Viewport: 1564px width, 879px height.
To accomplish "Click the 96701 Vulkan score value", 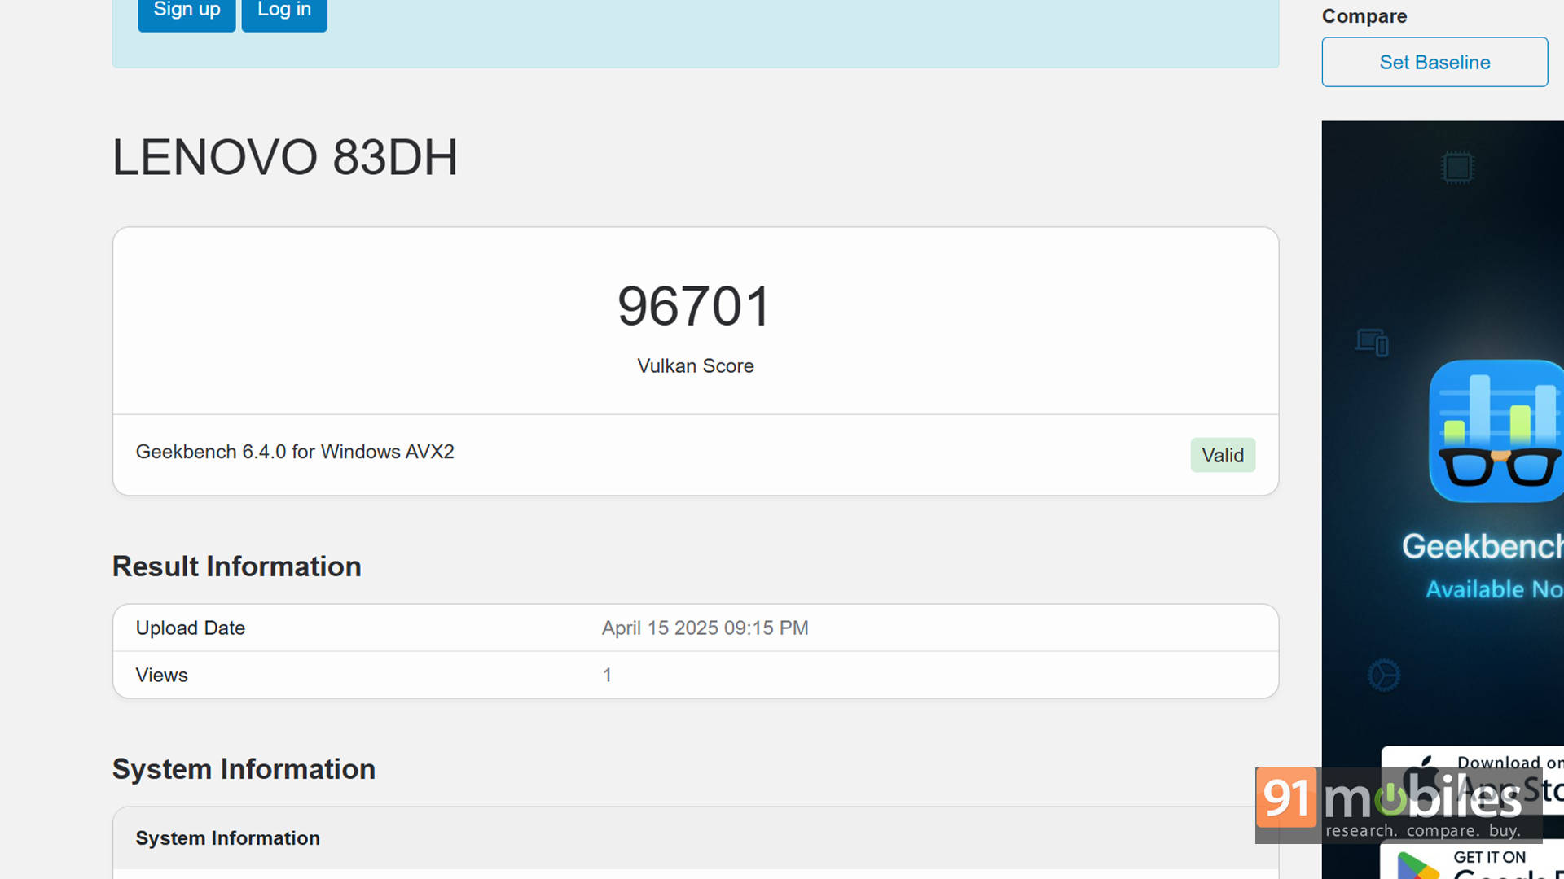I will [694, 307].
